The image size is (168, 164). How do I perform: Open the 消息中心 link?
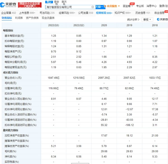click(x=151, y=6)
